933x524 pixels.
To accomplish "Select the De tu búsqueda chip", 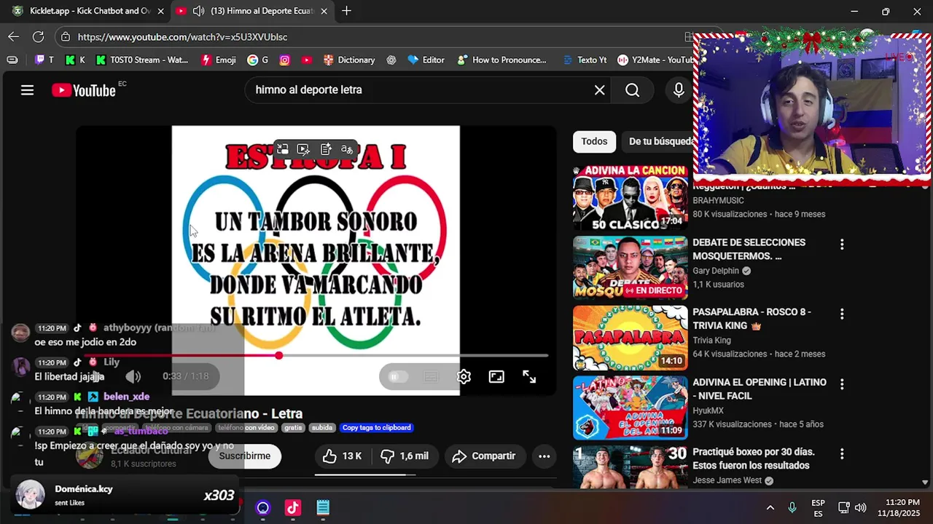I will (x=657, y=142).
